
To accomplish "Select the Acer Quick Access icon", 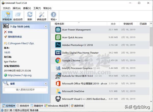I will [x=58, y=37].
